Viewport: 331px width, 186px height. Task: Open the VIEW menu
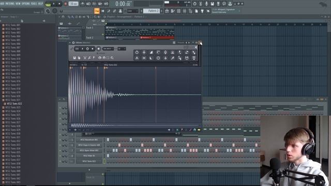[x=18, y=4]
